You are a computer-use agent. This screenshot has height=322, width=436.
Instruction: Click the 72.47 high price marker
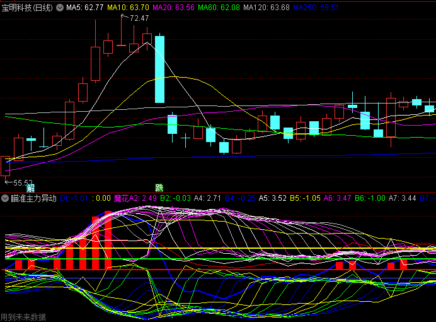point(139,18)
